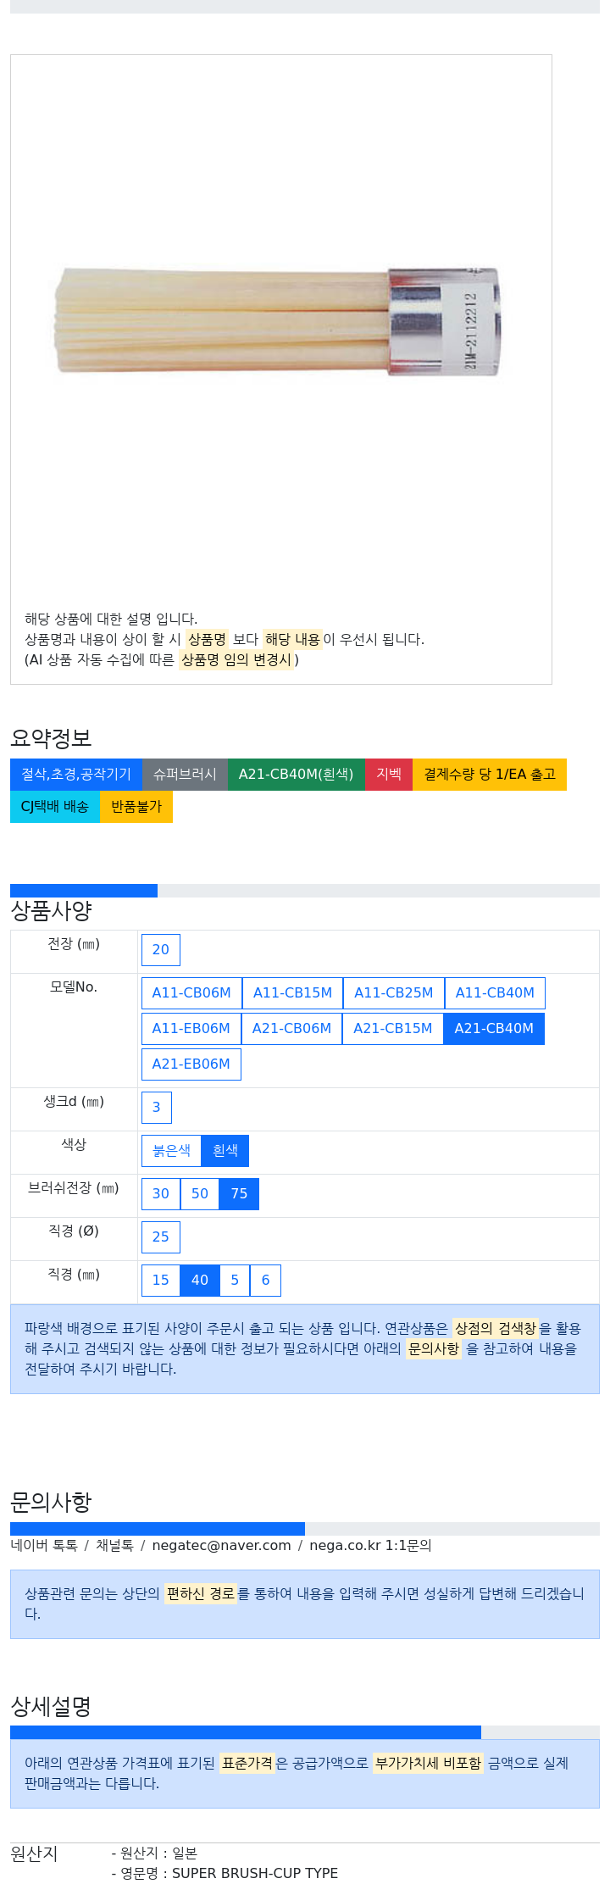The image size is (610, 1884).
Task: Click the CJ택배 배송 badge
Action: click(x=55, y=807)
